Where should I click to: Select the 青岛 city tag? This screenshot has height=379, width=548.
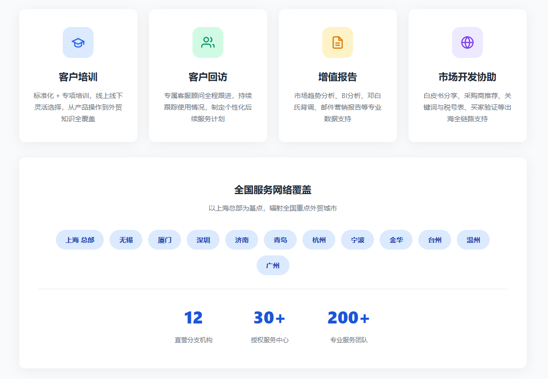click(280, 240)
